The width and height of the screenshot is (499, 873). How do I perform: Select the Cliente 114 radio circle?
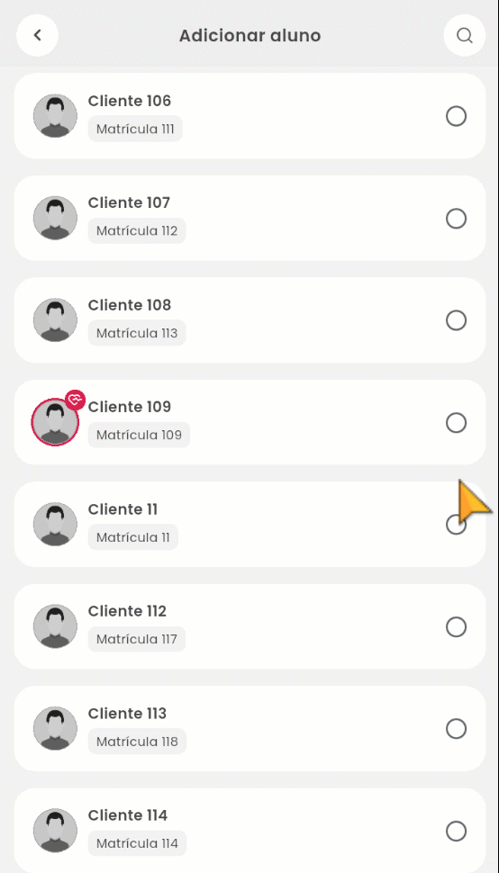pyautogui.click(x=456, y=832)
